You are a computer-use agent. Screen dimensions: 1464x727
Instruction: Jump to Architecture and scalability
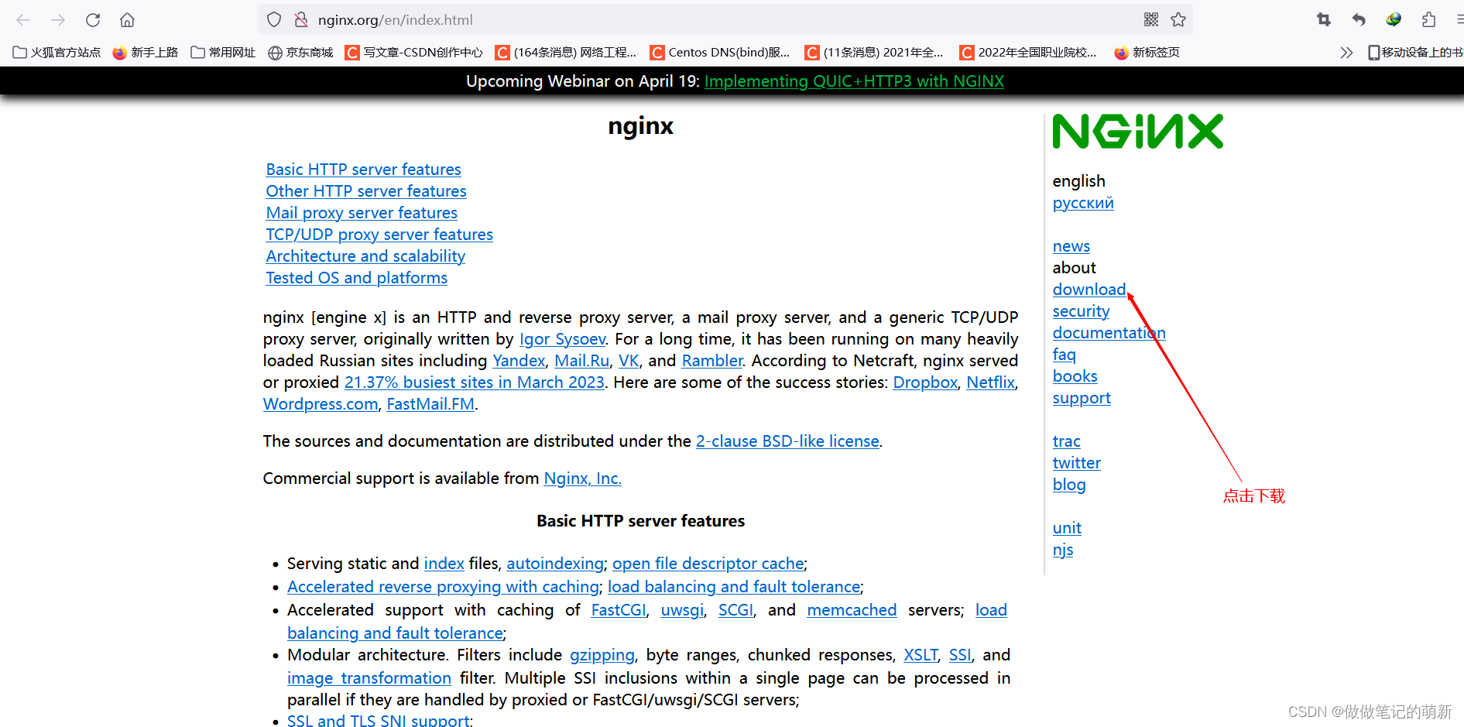click(365, 256)
